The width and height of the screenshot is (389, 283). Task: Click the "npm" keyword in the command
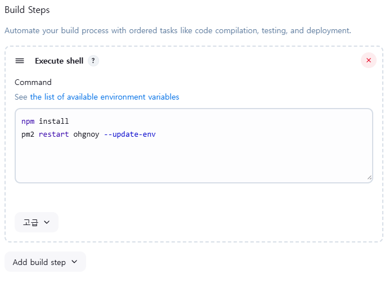click(28, 122)
